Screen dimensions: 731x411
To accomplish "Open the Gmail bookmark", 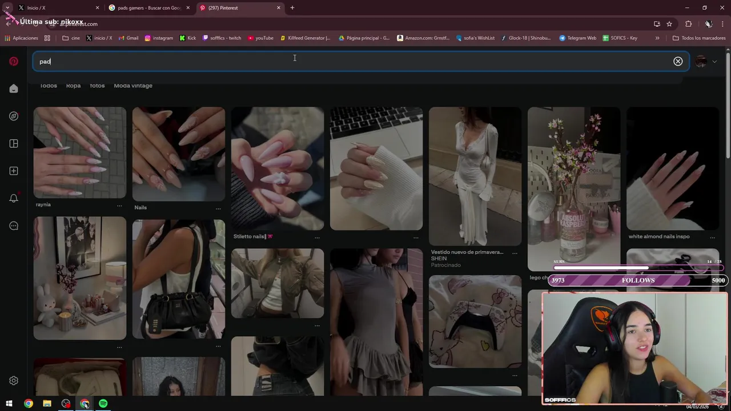I will [x=128, y=38].
